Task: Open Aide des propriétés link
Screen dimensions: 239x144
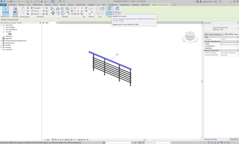Action: click(210, 139)
